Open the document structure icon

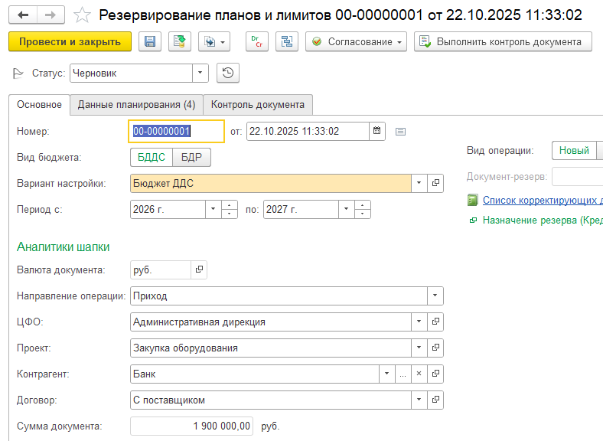point(287,42)
